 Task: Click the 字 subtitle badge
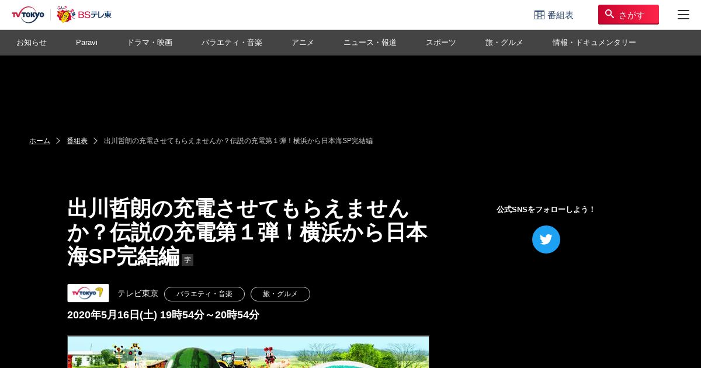(188, 260)
